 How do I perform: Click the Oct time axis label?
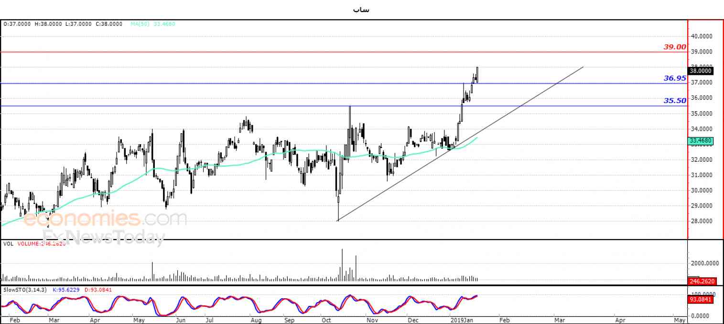[327, 320]
